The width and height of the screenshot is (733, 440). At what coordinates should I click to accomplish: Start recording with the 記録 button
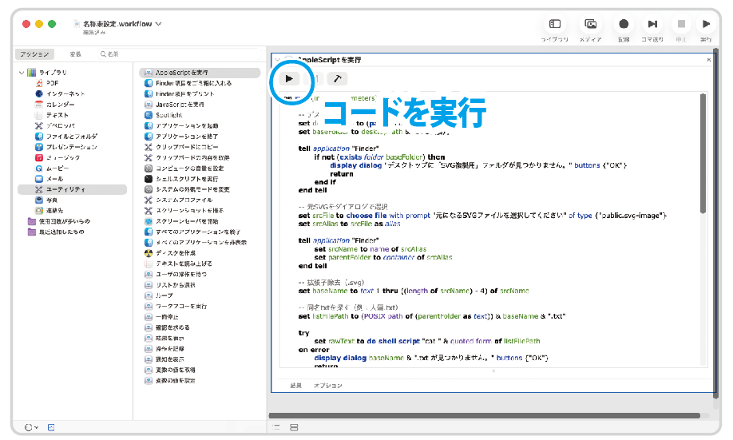pyautogui.click(x=624, y=25)
